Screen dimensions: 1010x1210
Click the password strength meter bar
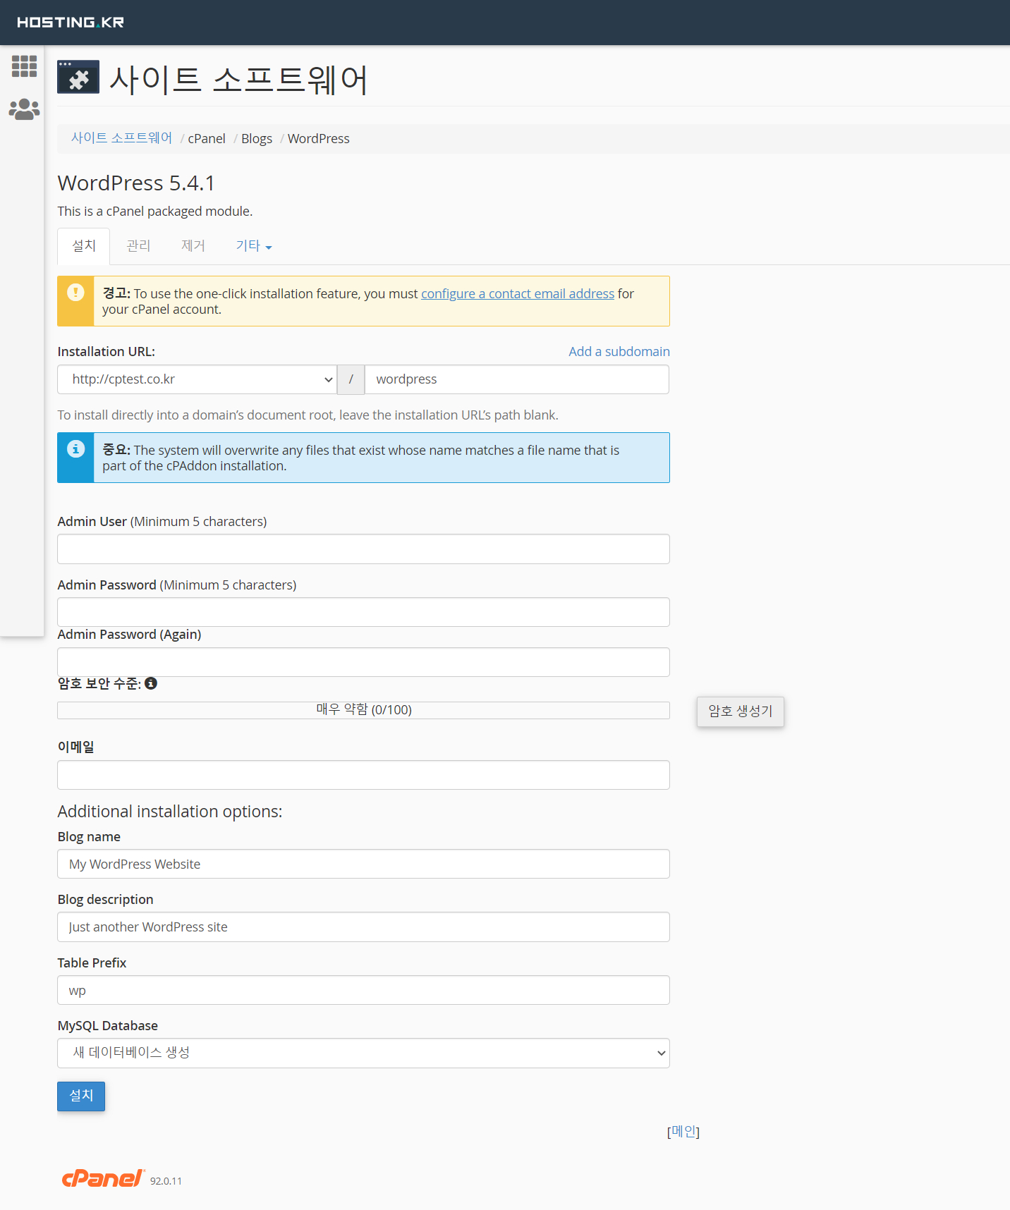coord(363,710)
